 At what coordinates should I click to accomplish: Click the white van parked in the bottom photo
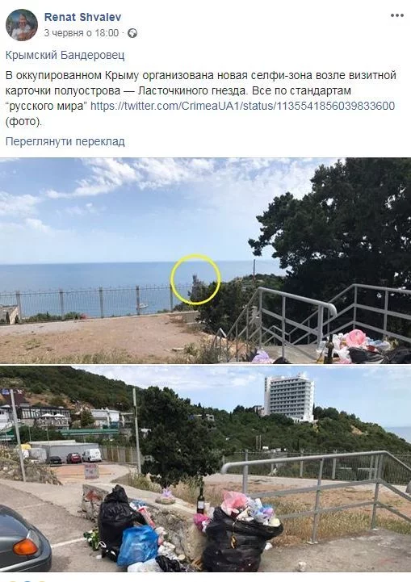point(92,455)
